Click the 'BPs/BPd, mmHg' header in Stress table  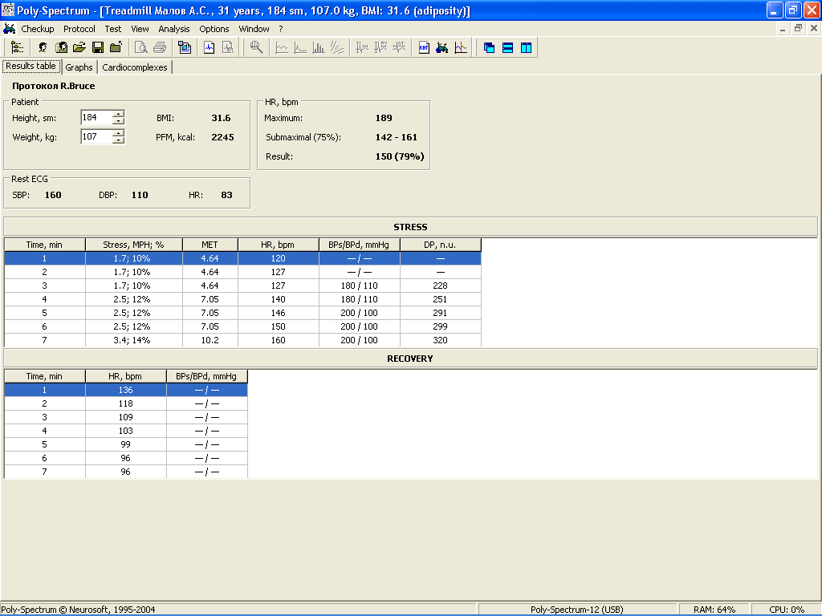tap(359, 245)
